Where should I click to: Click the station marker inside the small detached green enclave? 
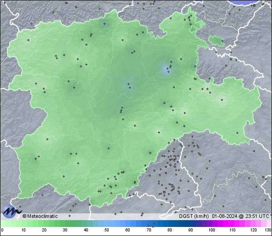click(x=222, y=41)
